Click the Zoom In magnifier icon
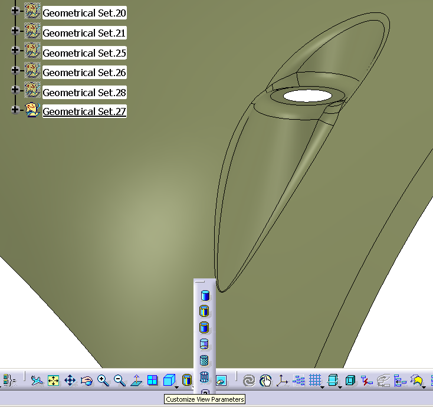This screenshot has height=407, width=433. point(103,380)
